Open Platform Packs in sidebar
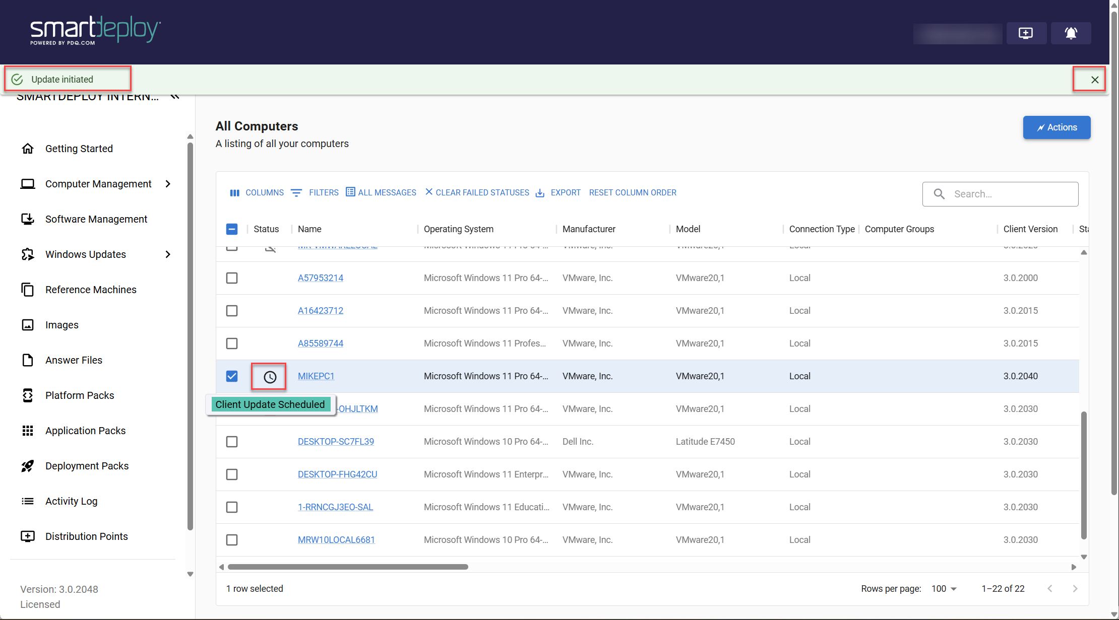1119x620 pixels. click(80, 395)
